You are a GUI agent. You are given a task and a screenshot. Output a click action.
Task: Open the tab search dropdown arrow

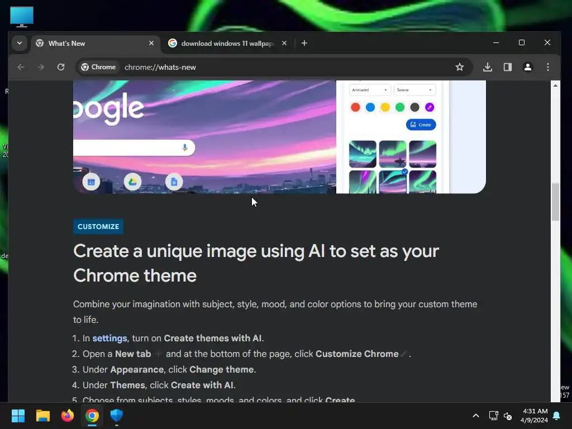20,43
